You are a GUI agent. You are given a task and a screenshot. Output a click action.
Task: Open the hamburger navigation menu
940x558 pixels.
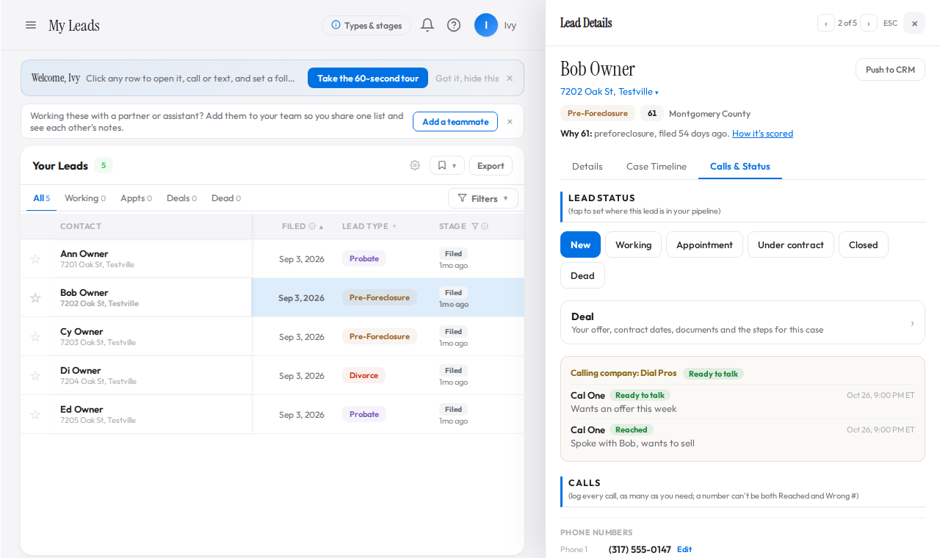[x=31, y=25]
